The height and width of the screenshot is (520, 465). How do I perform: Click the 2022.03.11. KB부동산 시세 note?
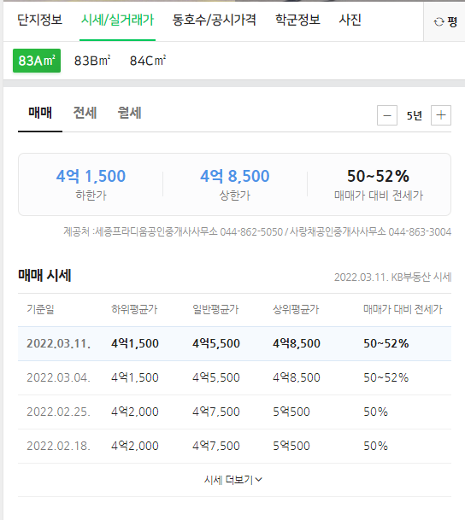[392, 277]
